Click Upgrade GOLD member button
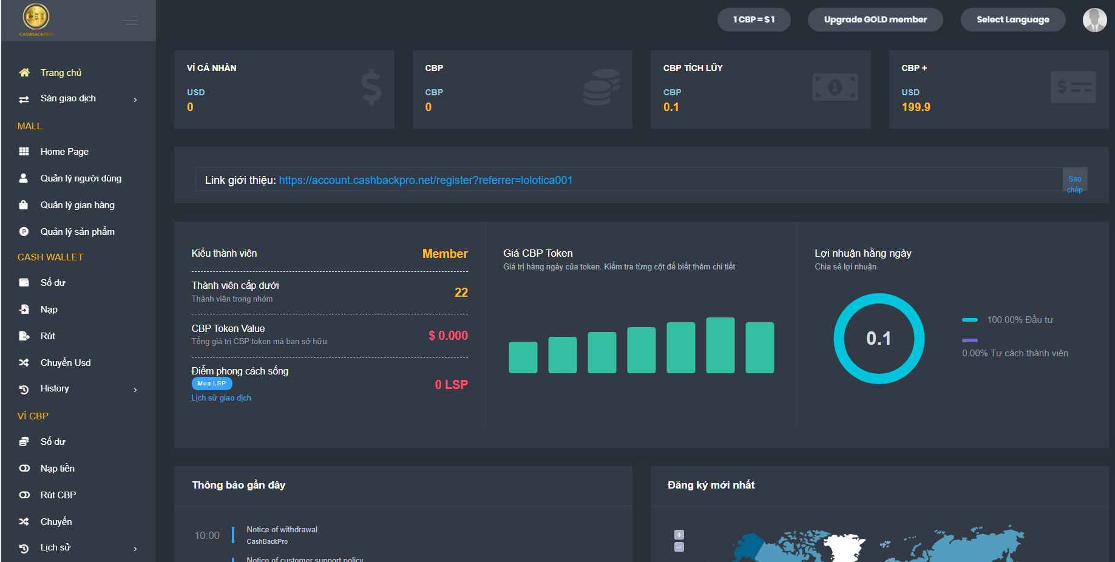The width and height of the screenshot is (1115, 562). click(x=875, y=19)
